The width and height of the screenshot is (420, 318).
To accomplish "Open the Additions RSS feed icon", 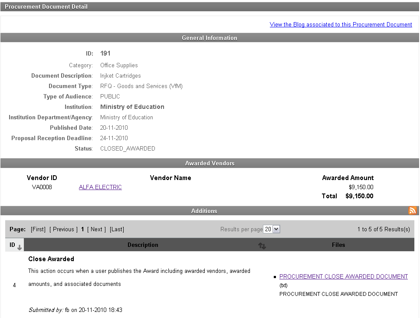I will [x=412, y=211].
